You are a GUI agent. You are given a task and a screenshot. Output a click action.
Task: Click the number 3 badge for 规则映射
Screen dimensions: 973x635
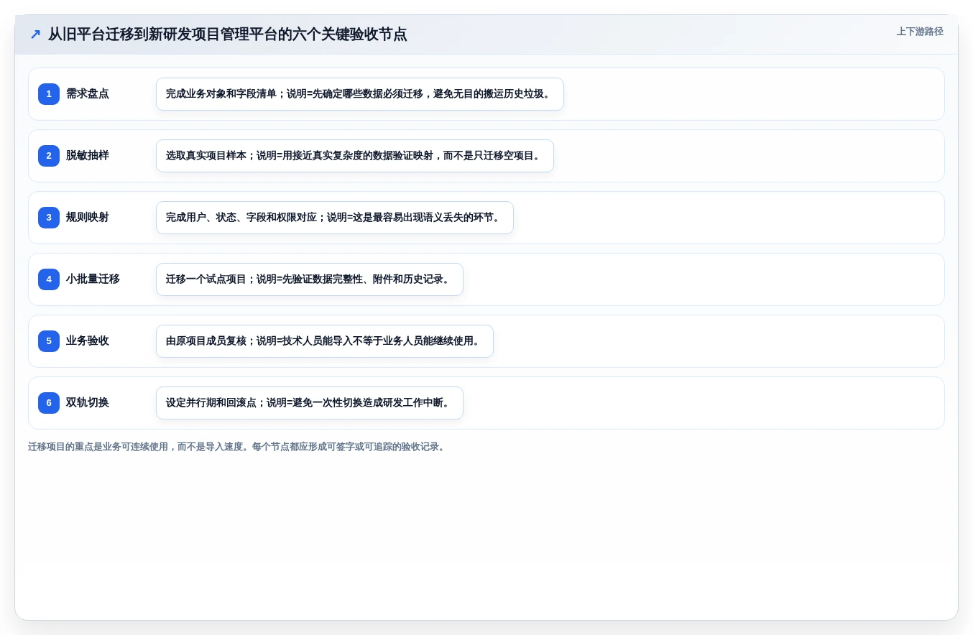tap(49, 218)
